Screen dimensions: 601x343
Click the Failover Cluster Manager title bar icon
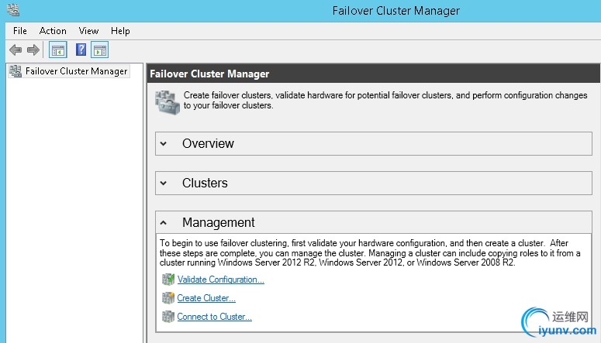click(x=13, y=10)
